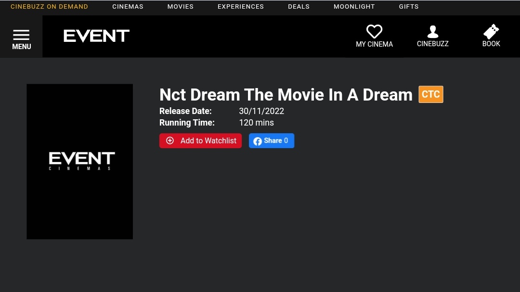
Task: Click the running time 120 mins
Action: [x=256, y=123]
